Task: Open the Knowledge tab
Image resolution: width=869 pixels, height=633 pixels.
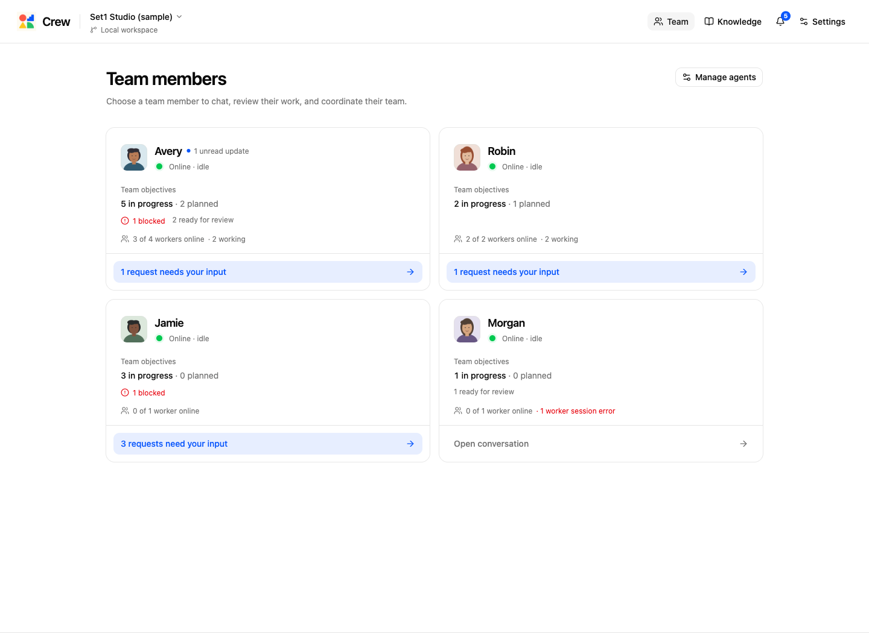Action: (x=733, y=22)
